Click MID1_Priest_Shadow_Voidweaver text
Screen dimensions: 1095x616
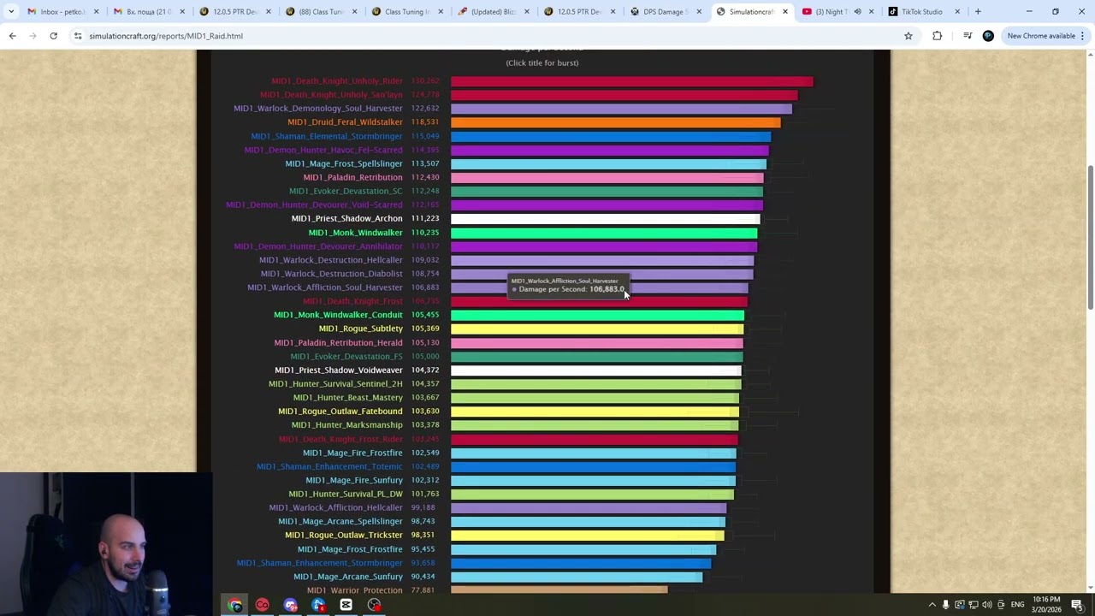[339, 370]
